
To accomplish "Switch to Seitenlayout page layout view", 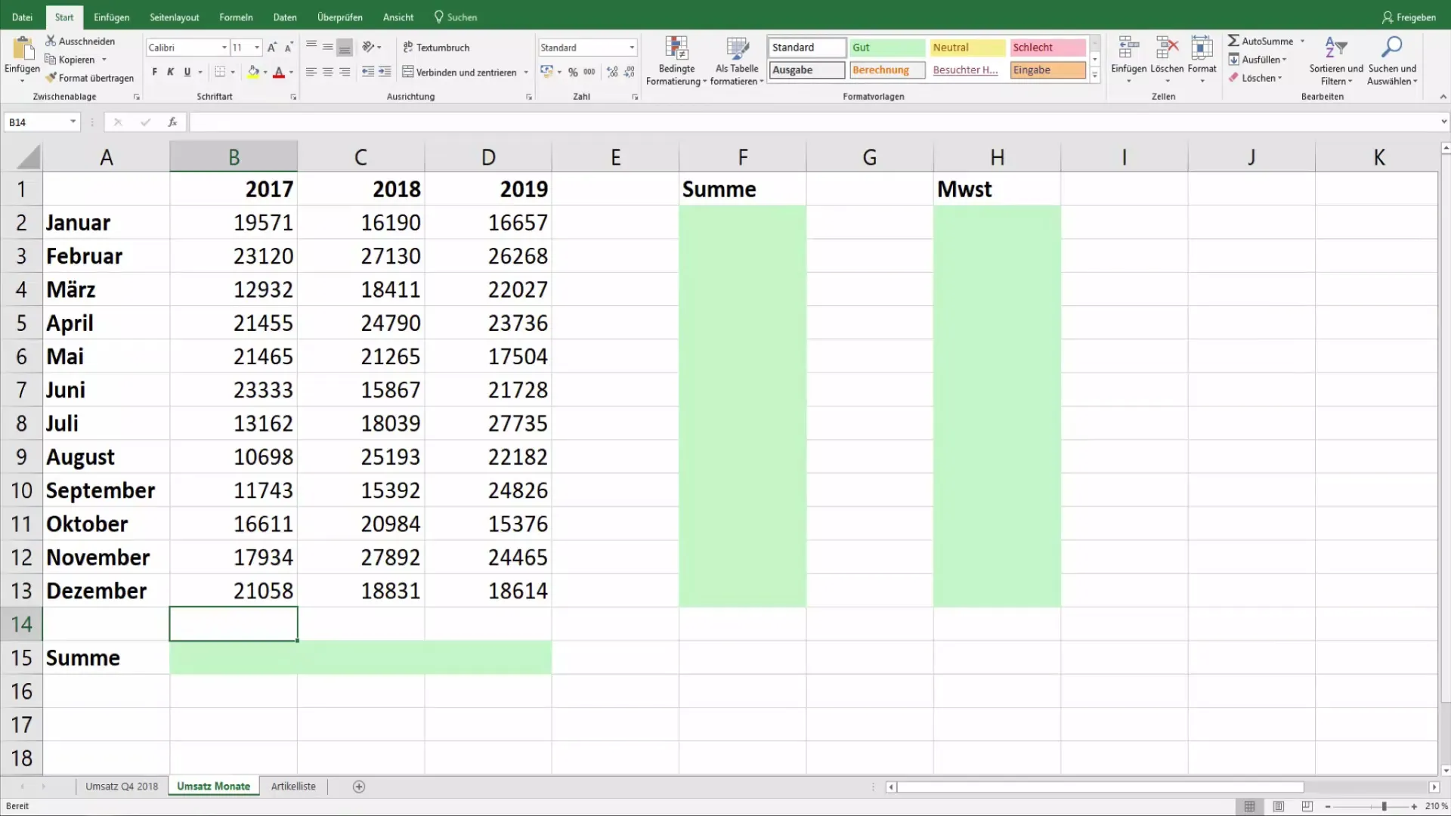I will [1278, 806].
